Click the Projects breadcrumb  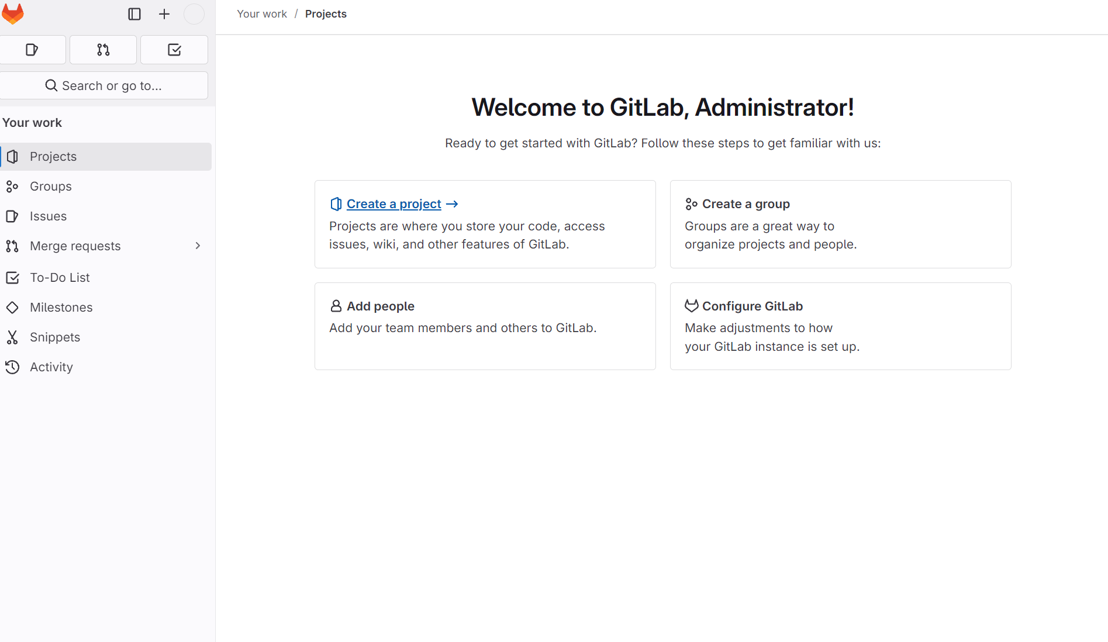326,14
